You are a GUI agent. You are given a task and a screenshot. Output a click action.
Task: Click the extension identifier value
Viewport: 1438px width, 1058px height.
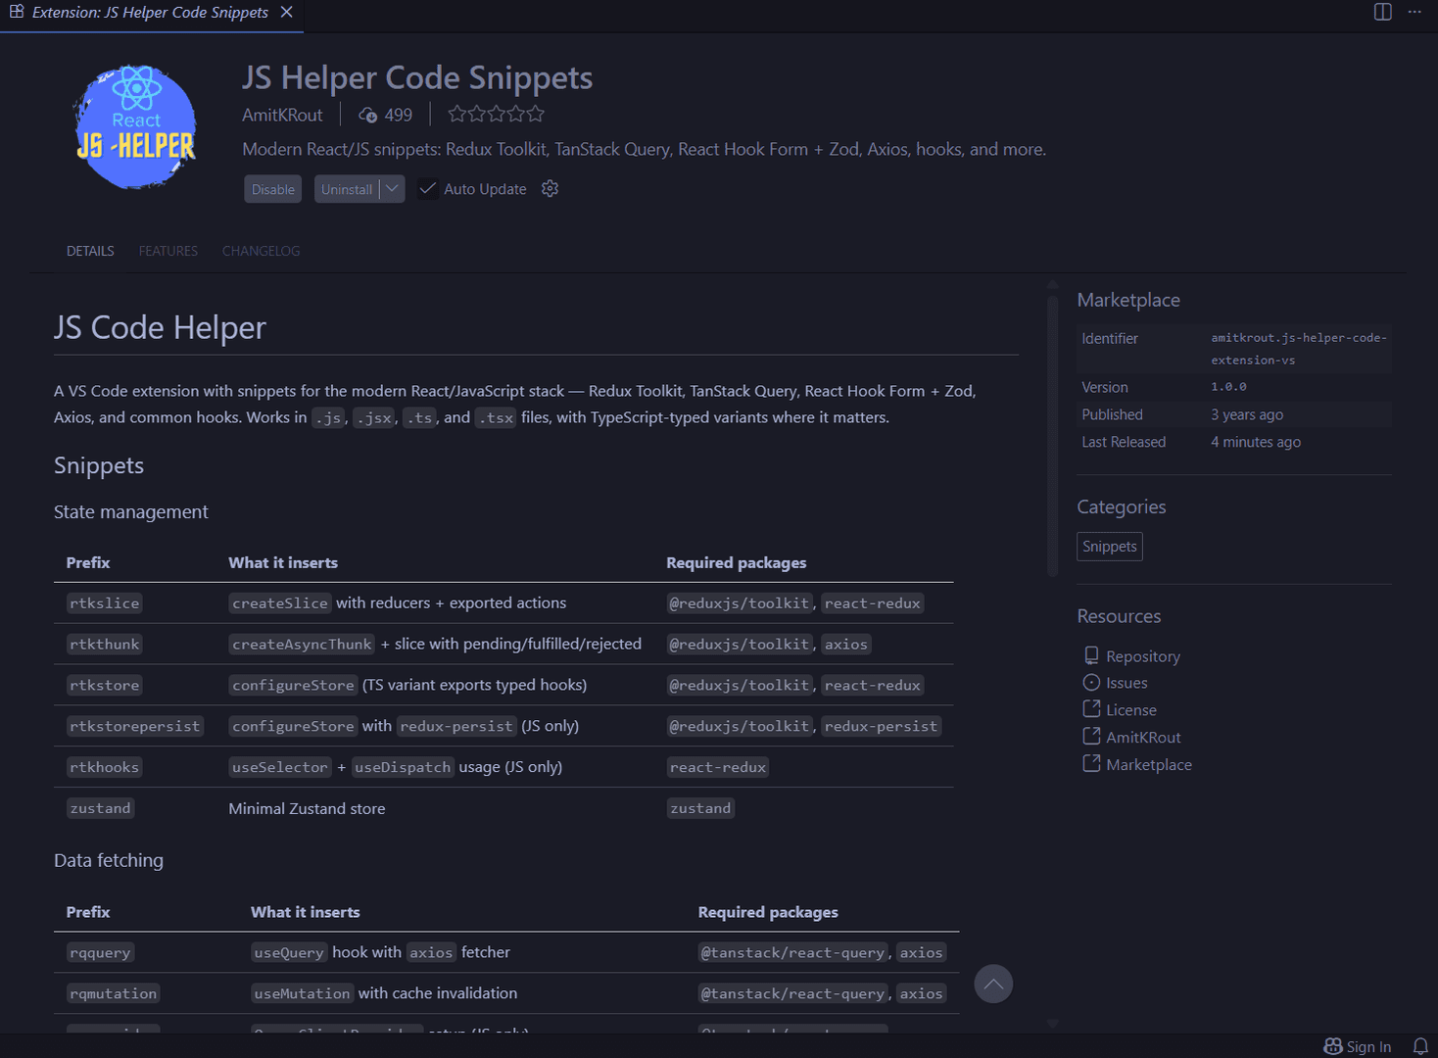(1298, 349)
